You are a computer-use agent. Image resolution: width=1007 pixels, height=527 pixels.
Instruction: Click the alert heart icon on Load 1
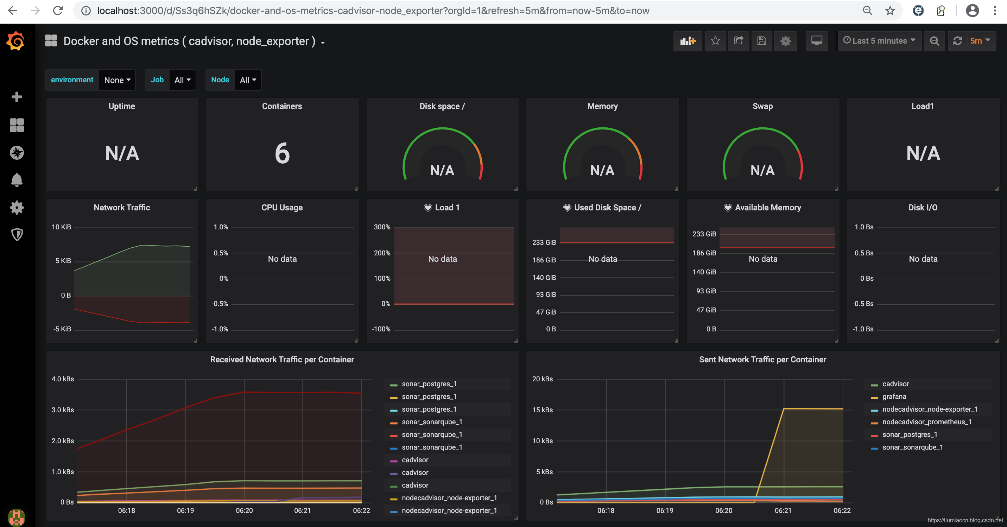tap(427, 208)
